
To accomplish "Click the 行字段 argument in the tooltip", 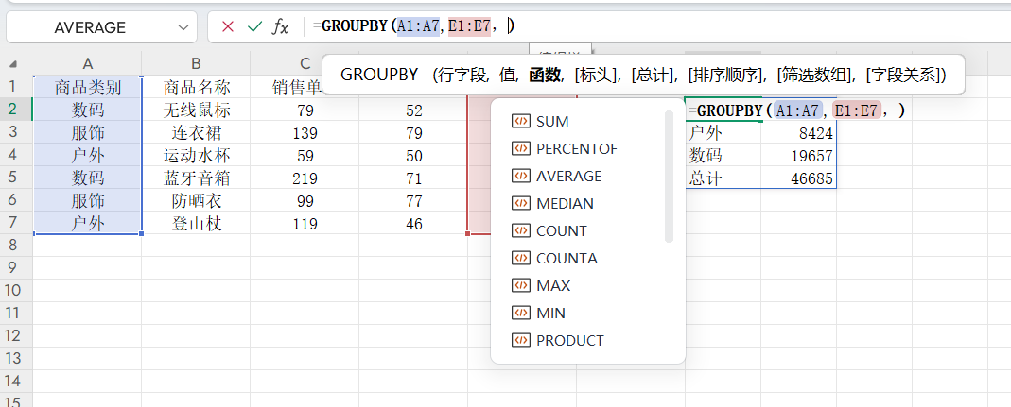I will tap(461, 75).
